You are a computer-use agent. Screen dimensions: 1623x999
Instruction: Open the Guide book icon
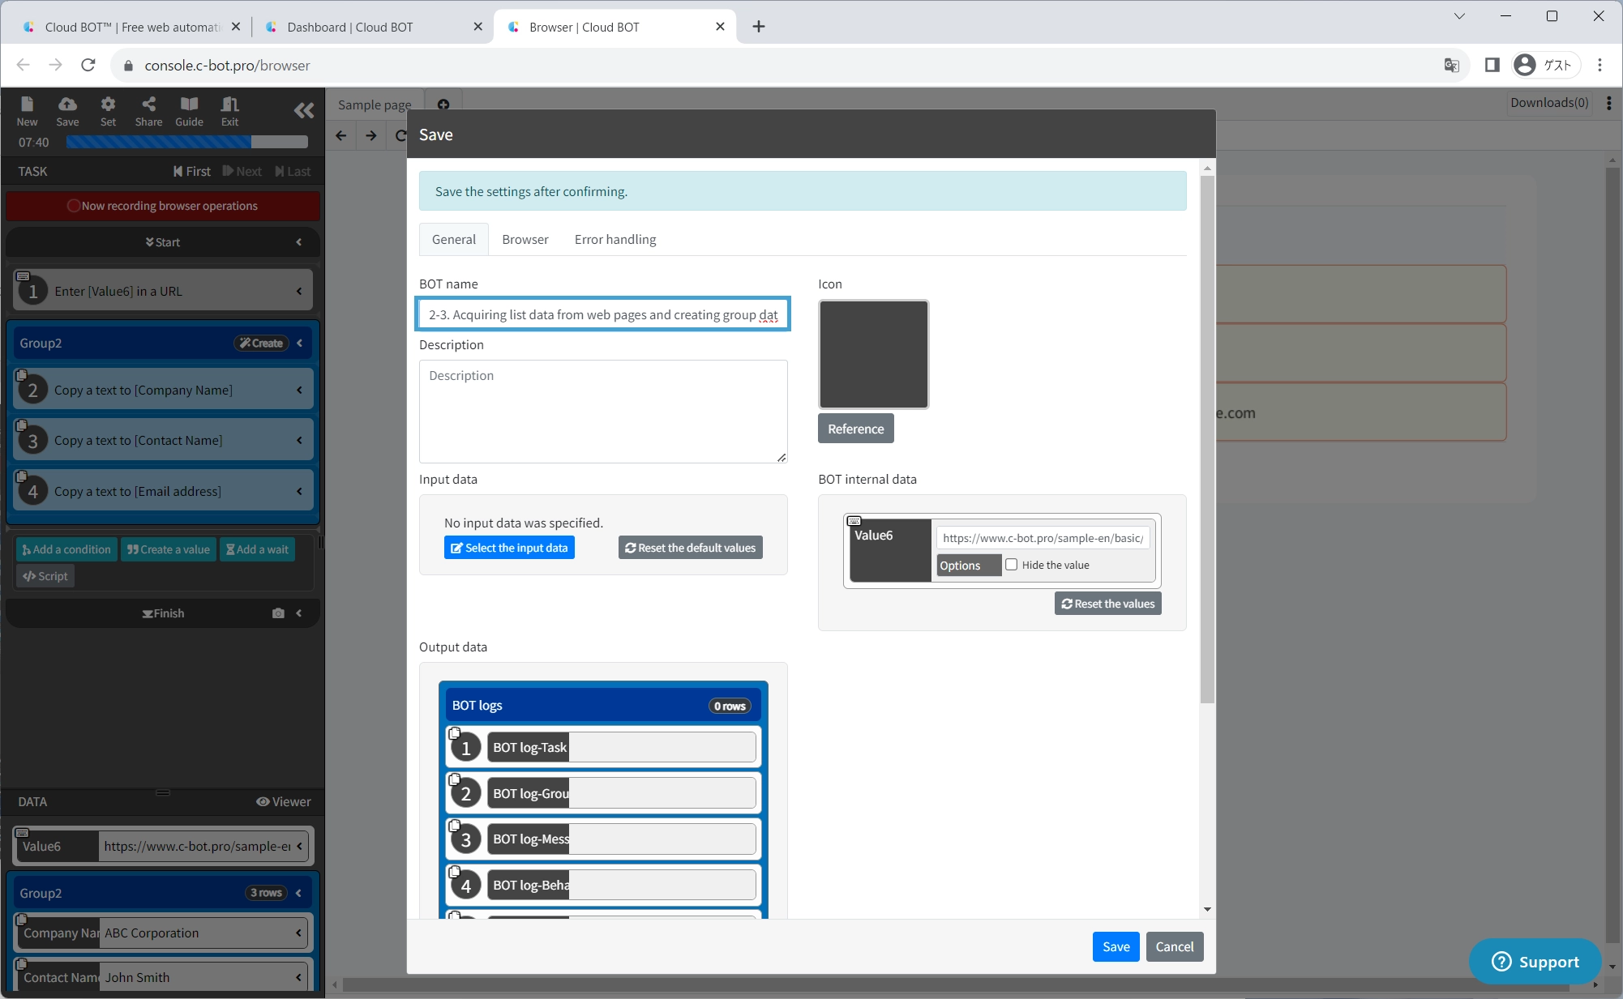[189, 110]
